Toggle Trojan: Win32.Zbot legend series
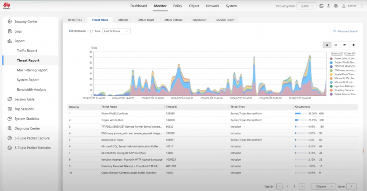The width and height of the screenshot is (367, 191). click(344, 62)
